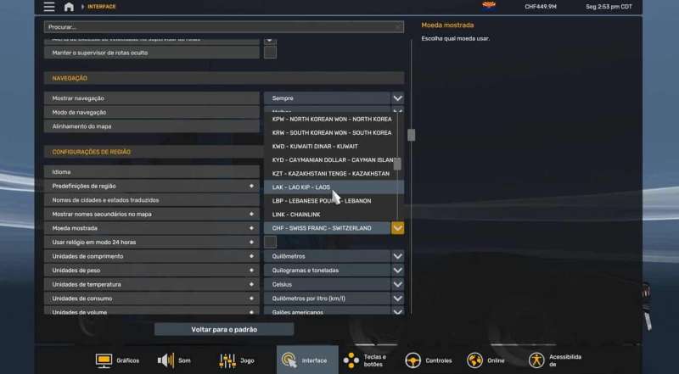Open the Teclas e botões icon
Screen dimensions: 679x374
tap(351, 360)
